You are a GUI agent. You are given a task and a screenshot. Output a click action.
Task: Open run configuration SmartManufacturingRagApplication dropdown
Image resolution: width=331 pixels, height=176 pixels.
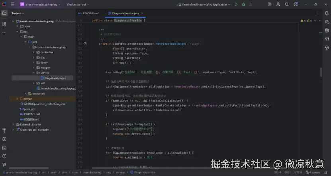pos(204,4)
